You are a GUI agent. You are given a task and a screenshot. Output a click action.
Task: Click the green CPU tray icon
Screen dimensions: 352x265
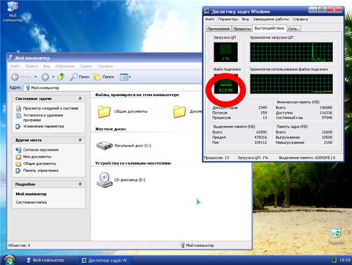(334, 260)
